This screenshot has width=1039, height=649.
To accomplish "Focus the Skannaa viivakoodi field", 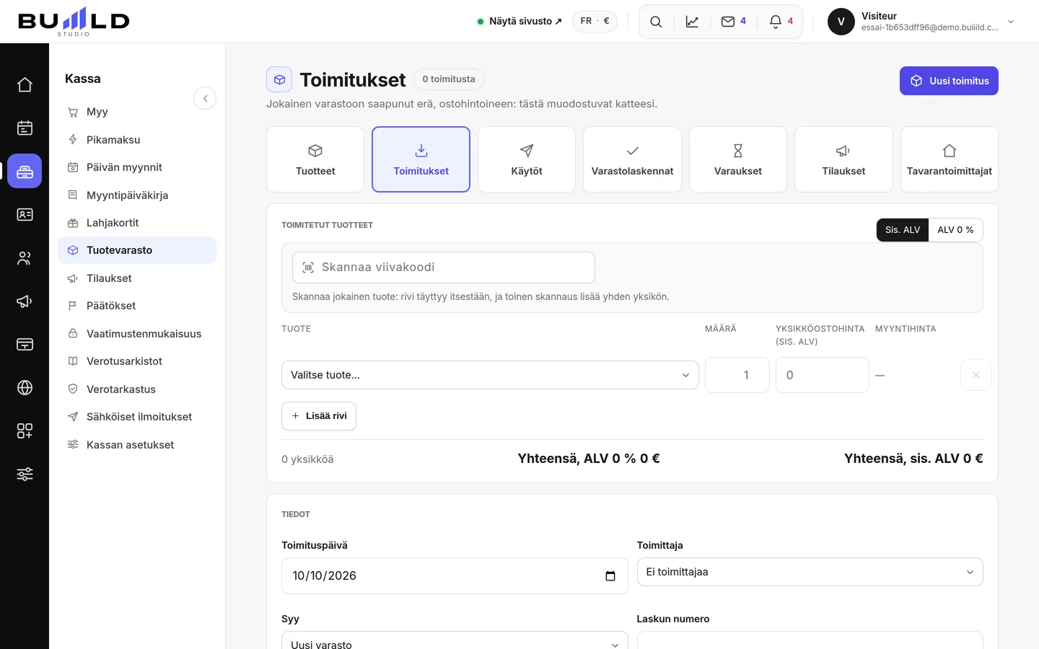I will pos(444,268).
